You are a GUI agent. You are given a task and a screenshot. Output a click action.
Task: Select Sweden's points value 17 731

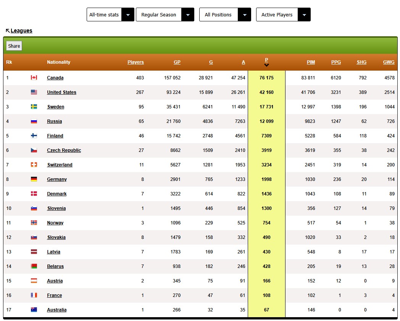(266, 106)
